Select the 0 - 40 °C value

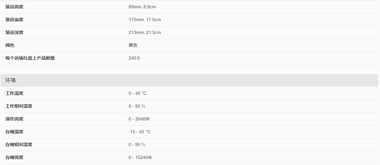(138, 93)
